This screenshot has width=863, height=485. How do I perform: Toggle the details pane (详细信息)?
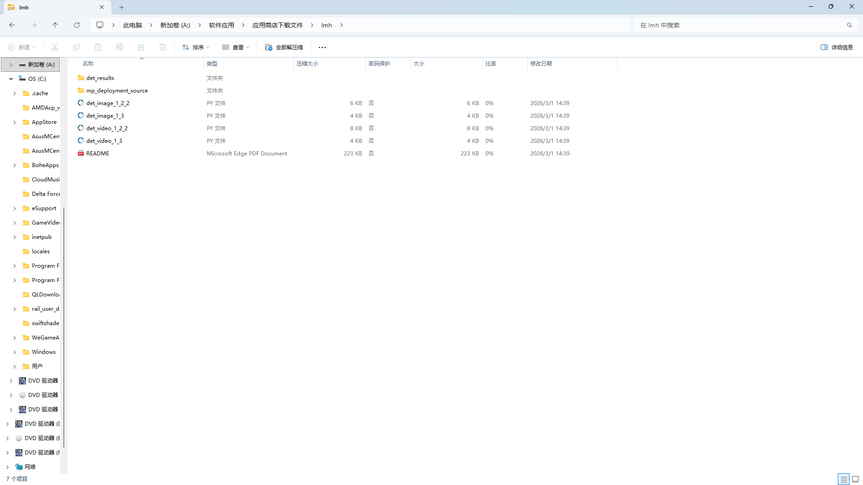tap(837, 47)
